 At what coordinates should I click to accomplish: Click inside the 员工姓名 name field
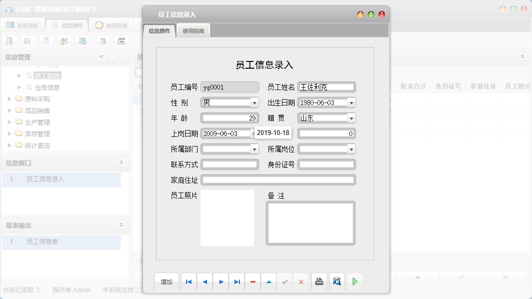[327, 87]
